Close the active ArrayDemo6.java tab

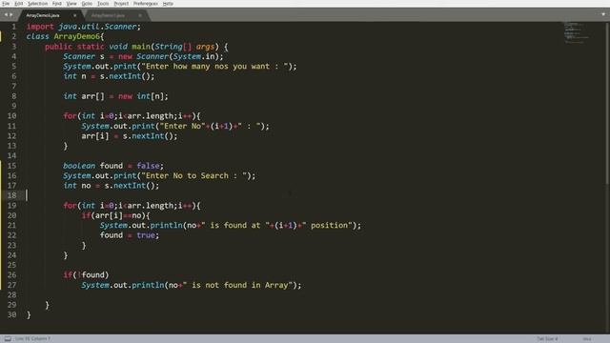(x=74, y=15)
